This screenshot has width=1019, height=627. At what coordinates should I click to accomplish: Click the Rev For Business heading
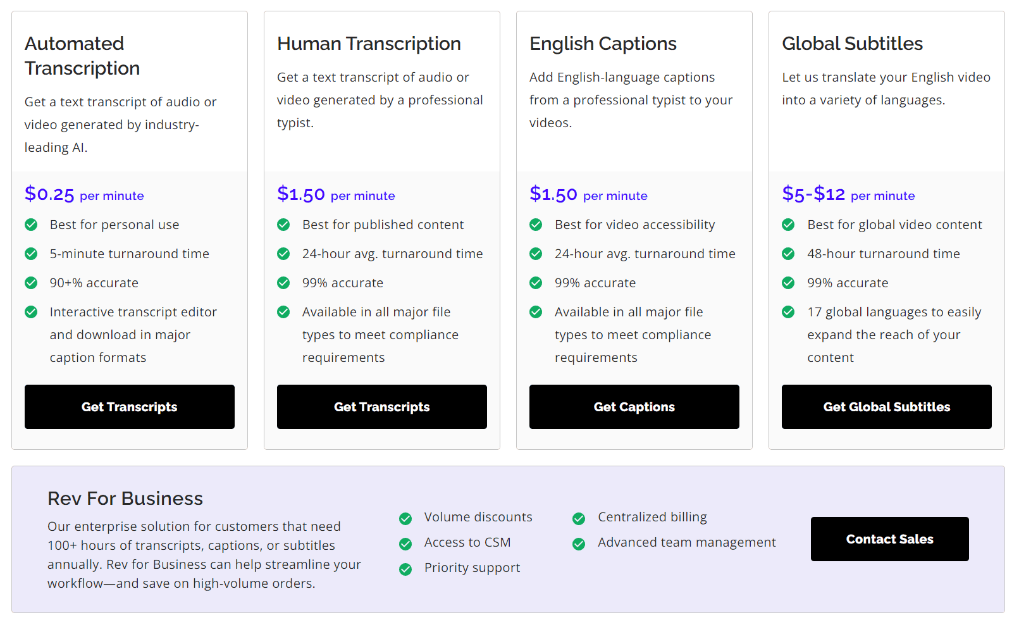coord(125,499)
